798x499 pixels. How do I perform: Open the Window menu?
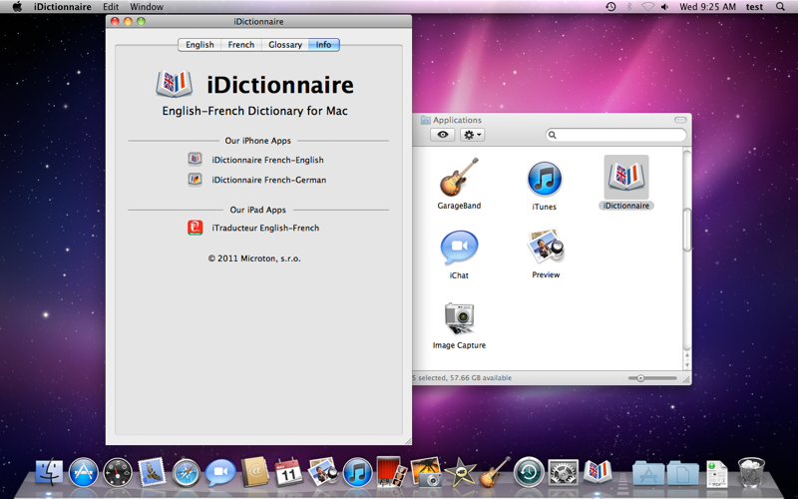[147, 7]
